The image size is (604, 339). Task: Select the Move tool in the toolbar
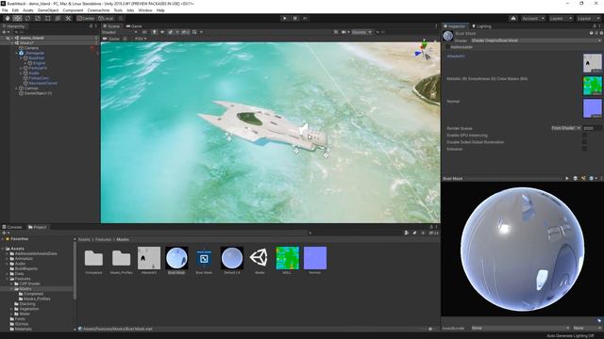17,18
